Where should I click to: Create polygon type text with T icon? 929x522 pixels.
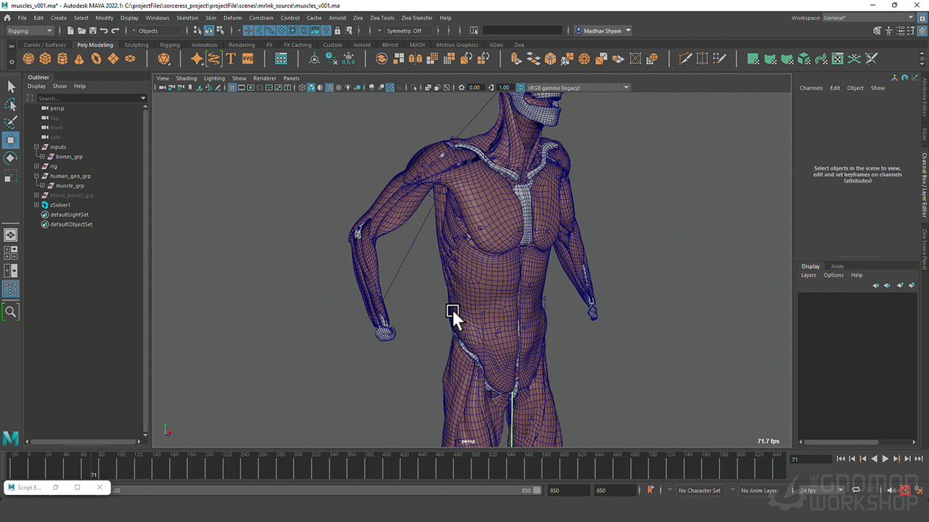pyautogui.click(x=231, y=59)
